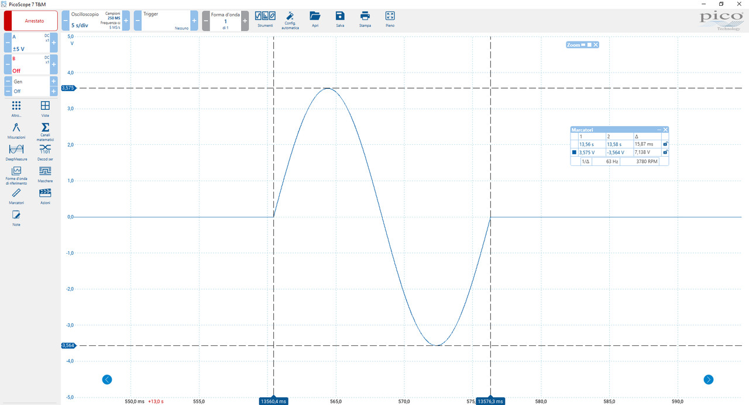Image resolution: width=749 pixels, height=405 pixels.
Task: Click the Gen row plus button
Action: pyautogui.click(x=54, y=82)
